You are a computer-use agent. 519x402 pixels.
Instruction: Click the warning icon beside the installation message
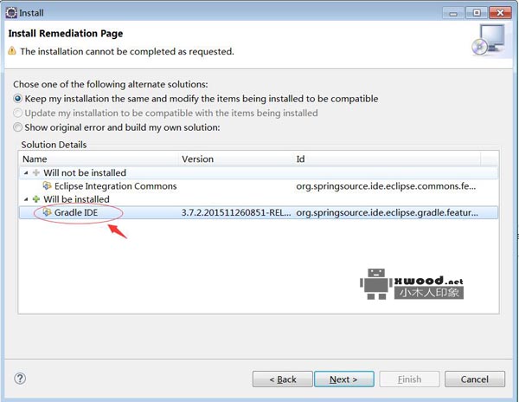pos(12,51)
